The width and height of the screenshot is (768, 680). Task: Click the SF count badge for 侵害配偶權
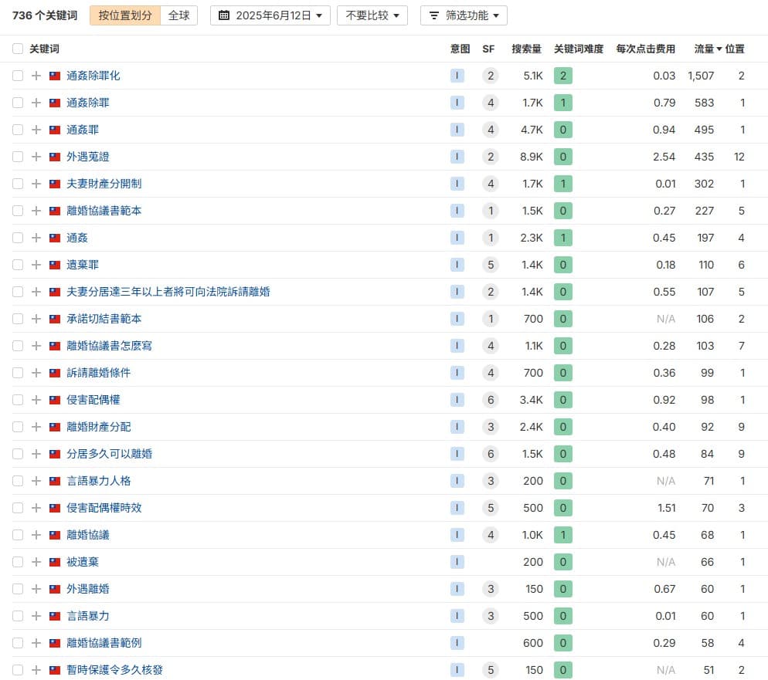click(x=491, y=400)
